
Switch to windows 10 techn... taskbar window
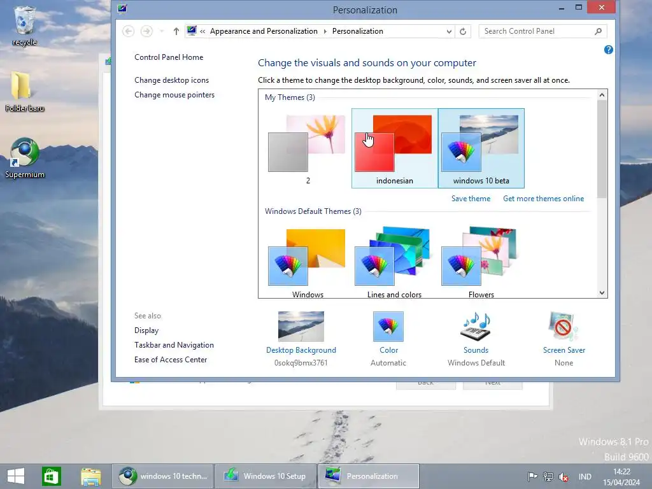point(162,476)
